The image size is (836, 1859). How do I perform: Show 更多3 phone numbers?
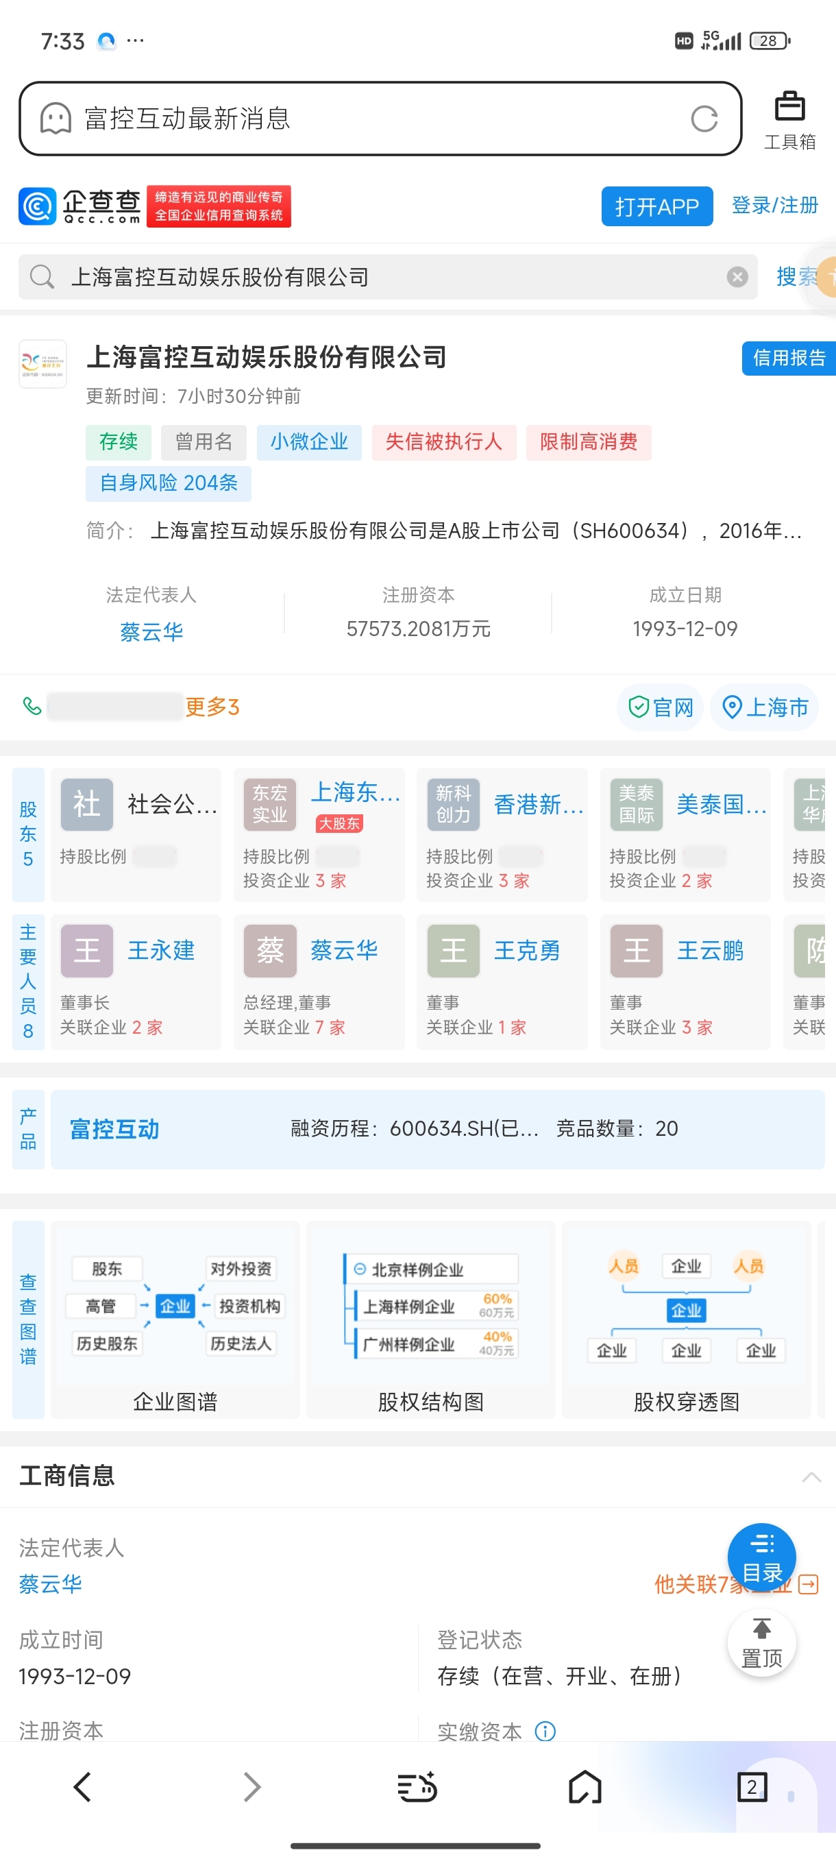coord(212,707)
